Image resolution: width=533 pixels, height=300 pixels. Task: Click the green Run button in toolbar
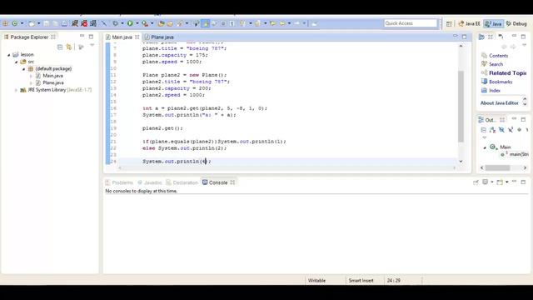point(130,23)
